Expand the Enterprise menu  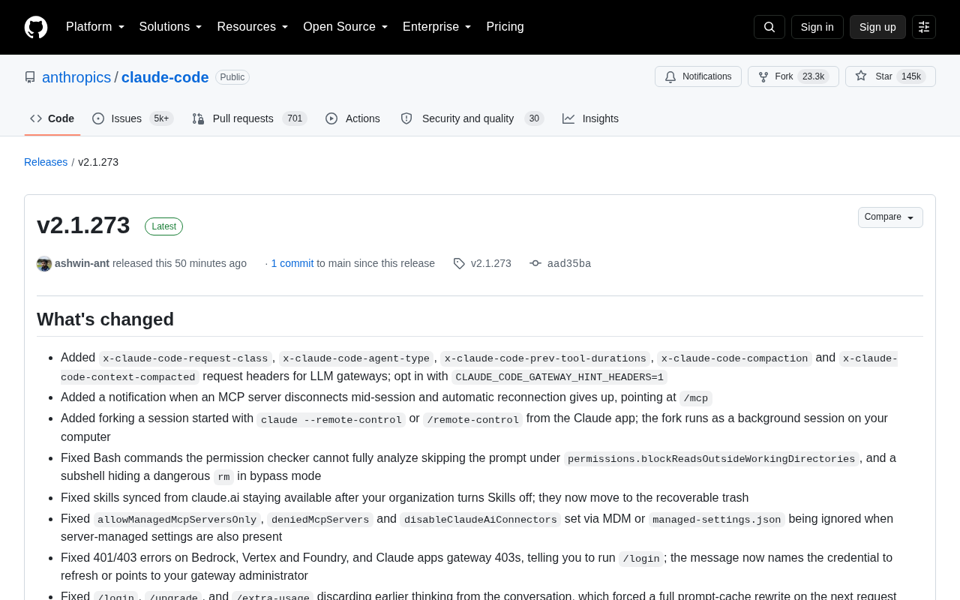pos(437,27)
